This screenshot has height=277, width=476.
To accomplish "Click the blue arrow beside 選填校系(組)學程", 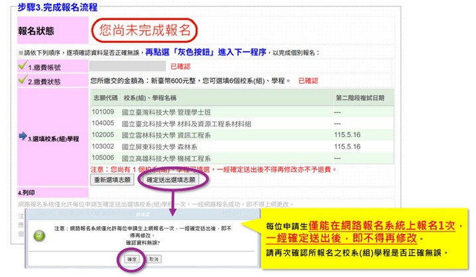I will [23, 137].
